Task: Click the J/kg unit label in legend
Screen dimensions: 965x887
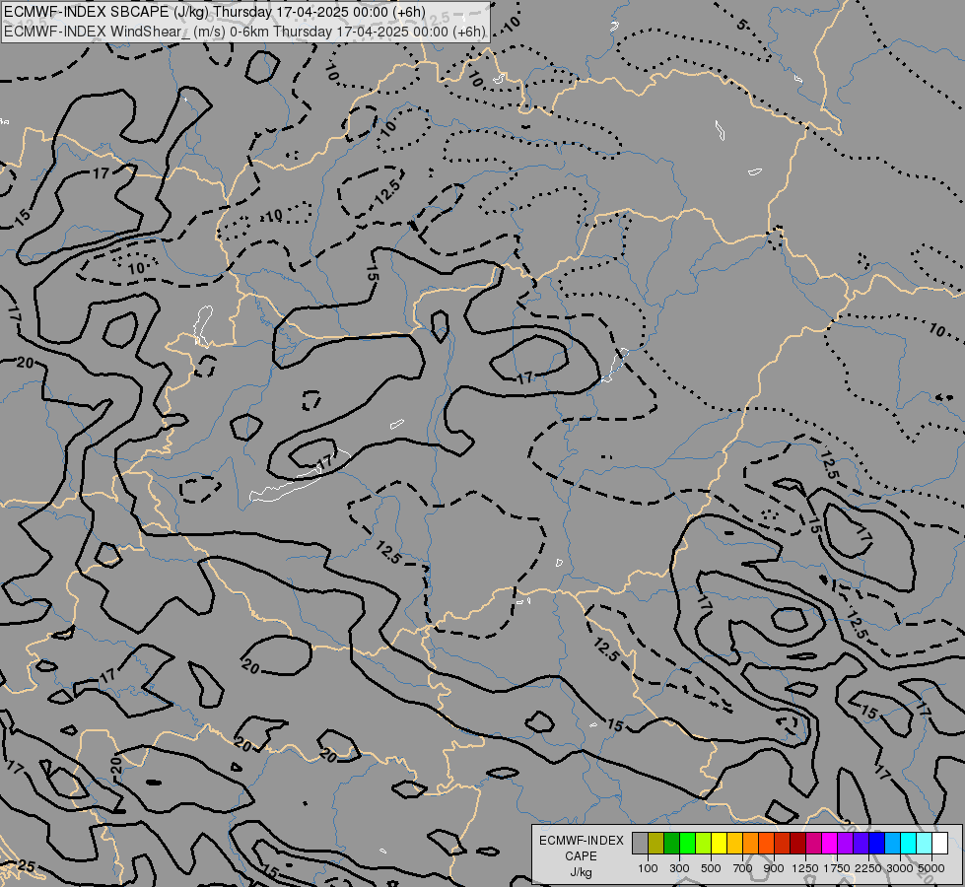Action: coord(581,872)
